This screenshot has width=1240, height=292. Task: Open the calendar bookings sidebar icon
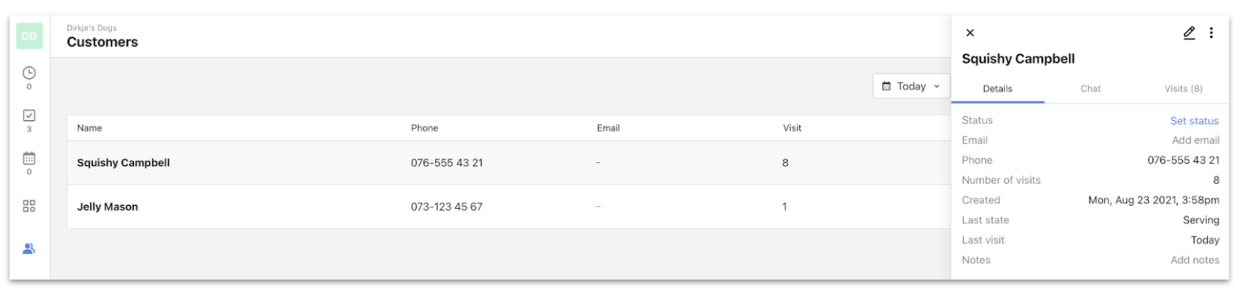coord(29,161)
